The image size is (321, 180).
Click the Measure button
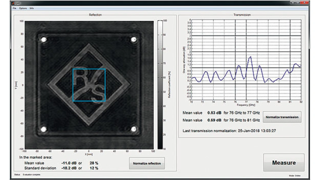pyautogui.click(x=284, y=163)
